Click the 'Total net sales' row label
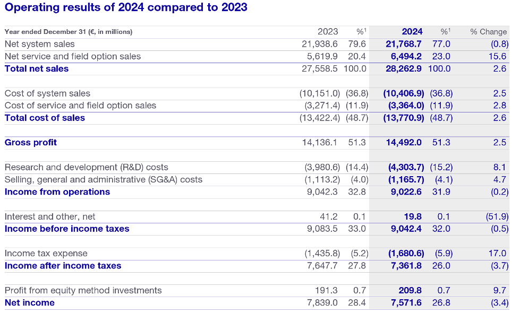The height and width of the screenshot is (313, 512). pos(37,68)
